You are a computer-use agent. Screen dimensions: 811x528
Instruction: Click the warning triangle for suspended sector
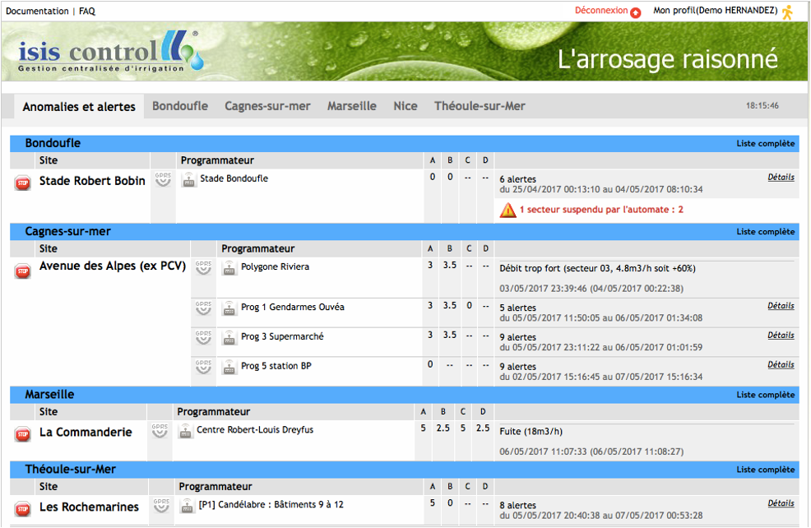507,211
